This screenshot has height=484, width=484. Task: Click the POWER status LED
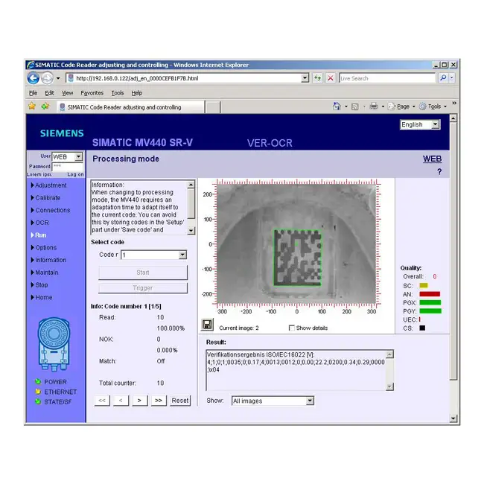click(x=38, y=381)
